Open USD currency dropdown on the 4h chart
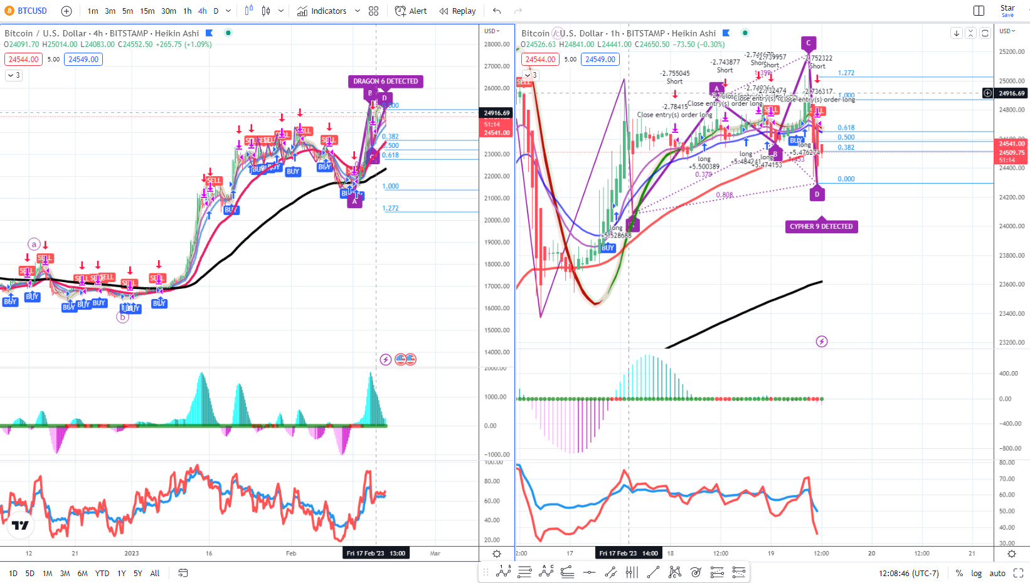The height and width of the screenshot is (583, 1030). (x=491, y=31)
